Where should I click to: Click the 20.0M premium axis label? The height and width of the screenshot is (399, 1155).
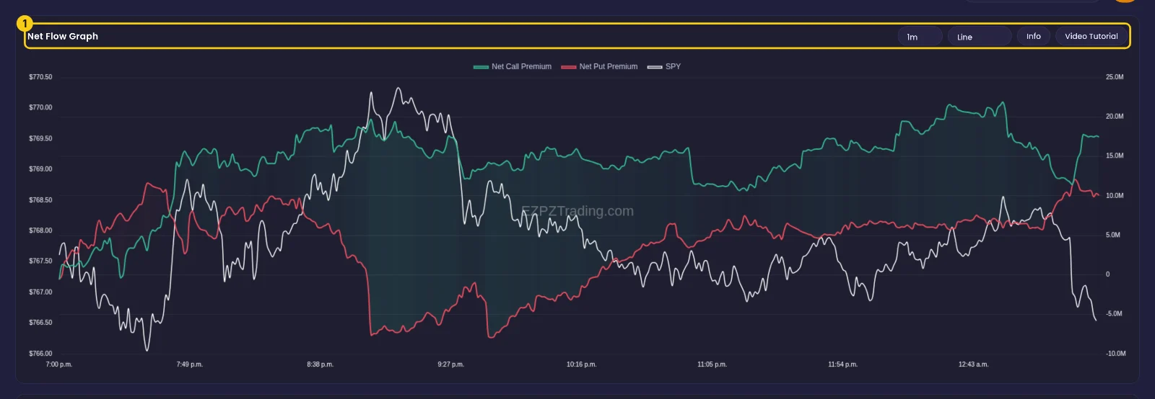point(1115,117)
